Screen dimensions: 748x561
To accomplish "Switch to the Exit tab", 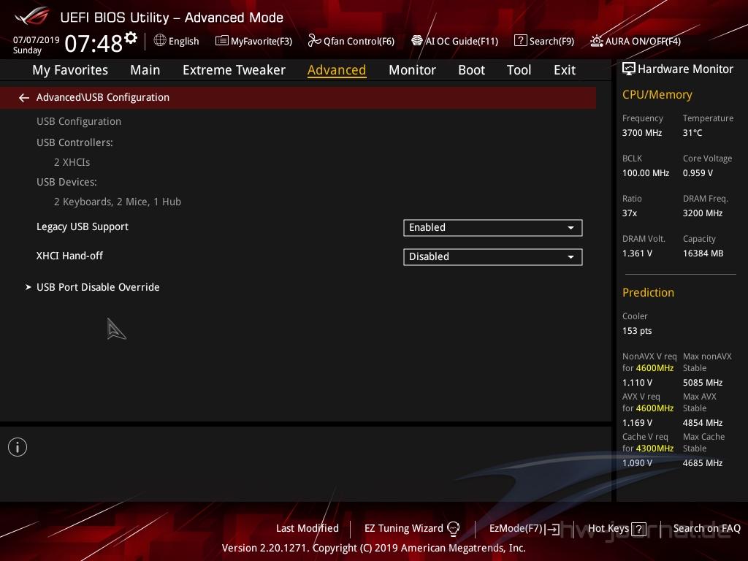I will click(565, 70).
